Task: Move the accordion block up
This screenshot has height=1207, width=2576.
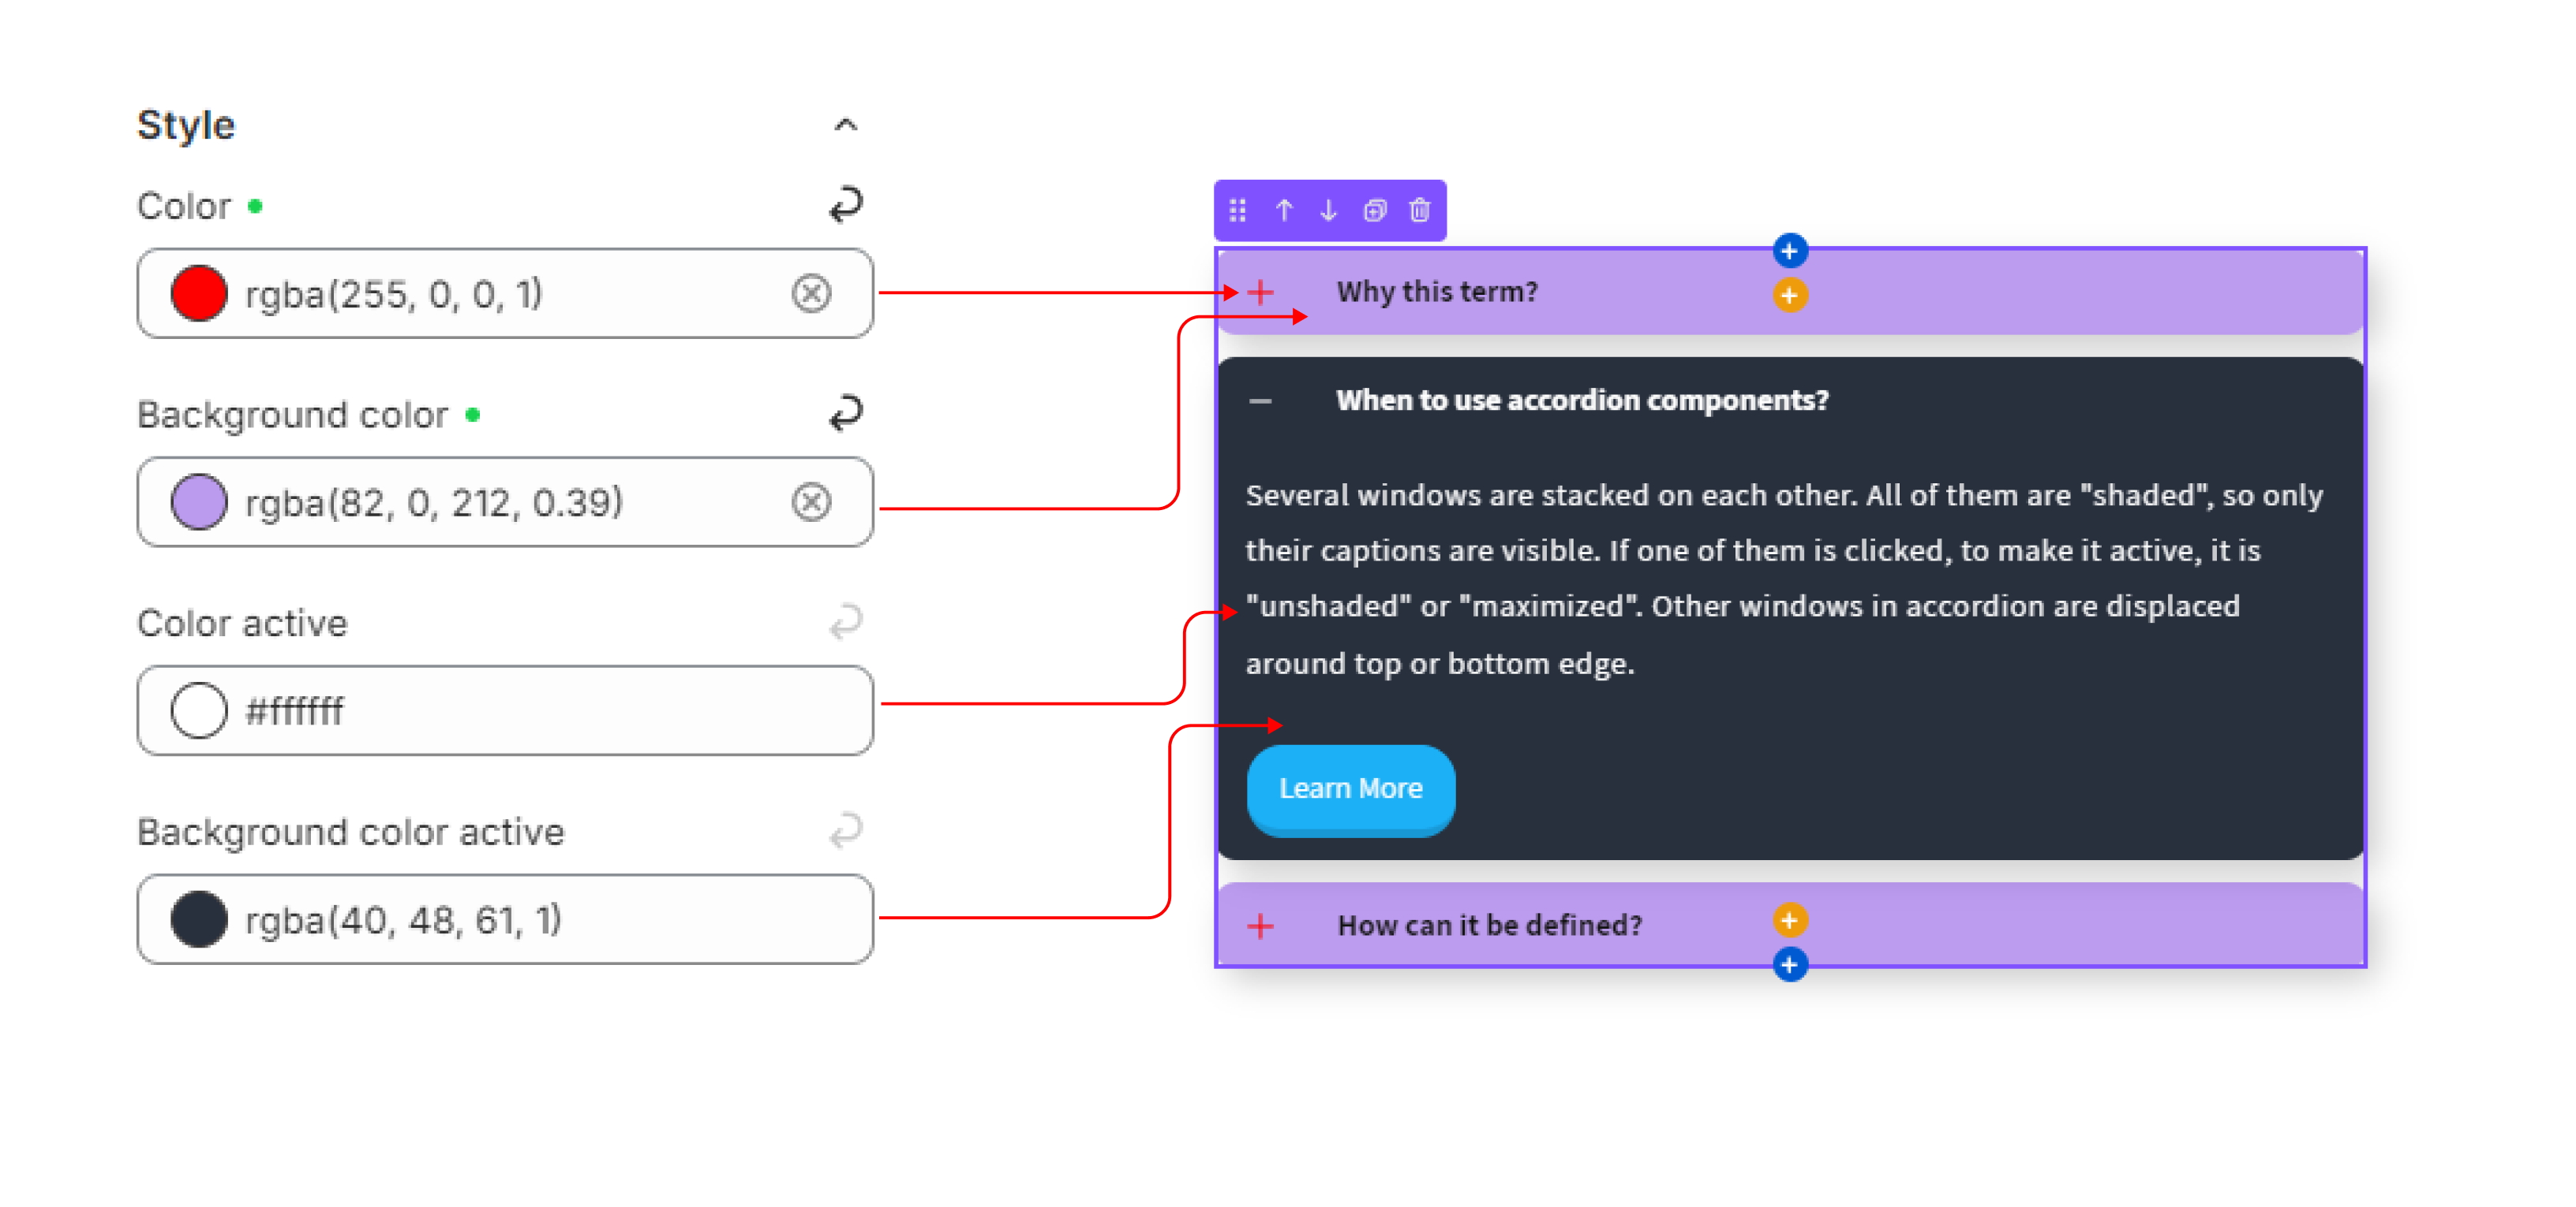Action: click(x=1284, y=210)
